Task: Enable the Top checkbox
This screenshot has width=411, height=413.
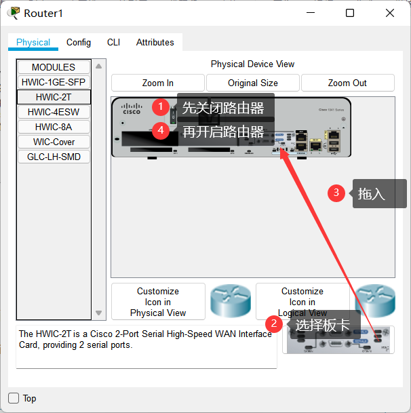Action: 14,398
